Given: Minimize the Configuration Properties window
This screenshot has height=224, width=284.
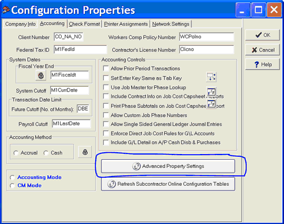Looking at the screenshot, I should (243, 10).
